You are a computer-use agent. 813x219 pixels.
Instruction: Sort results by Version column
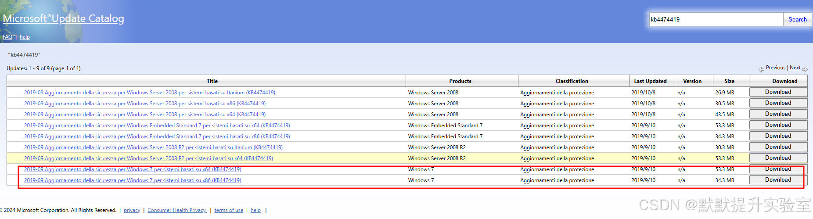692,81
